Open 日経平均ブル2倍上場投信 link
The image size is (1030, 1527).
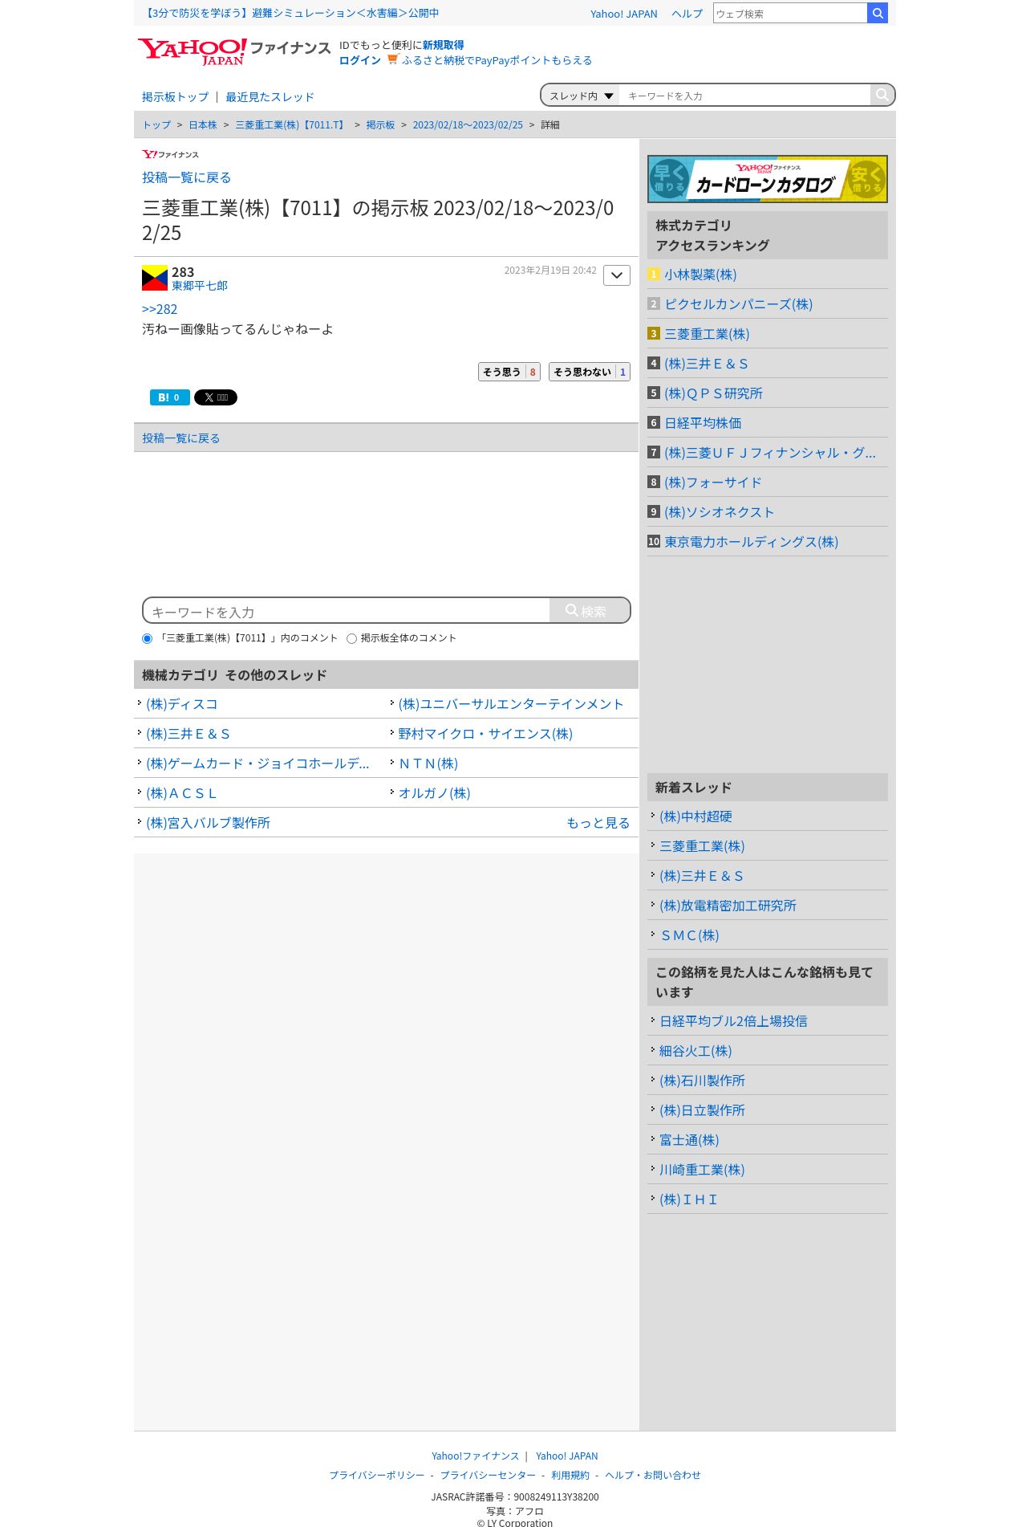tap(733, 1021)
